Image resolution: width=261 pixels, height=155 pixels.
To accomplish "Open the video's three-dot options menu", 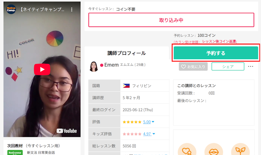I will coord(72,9).
